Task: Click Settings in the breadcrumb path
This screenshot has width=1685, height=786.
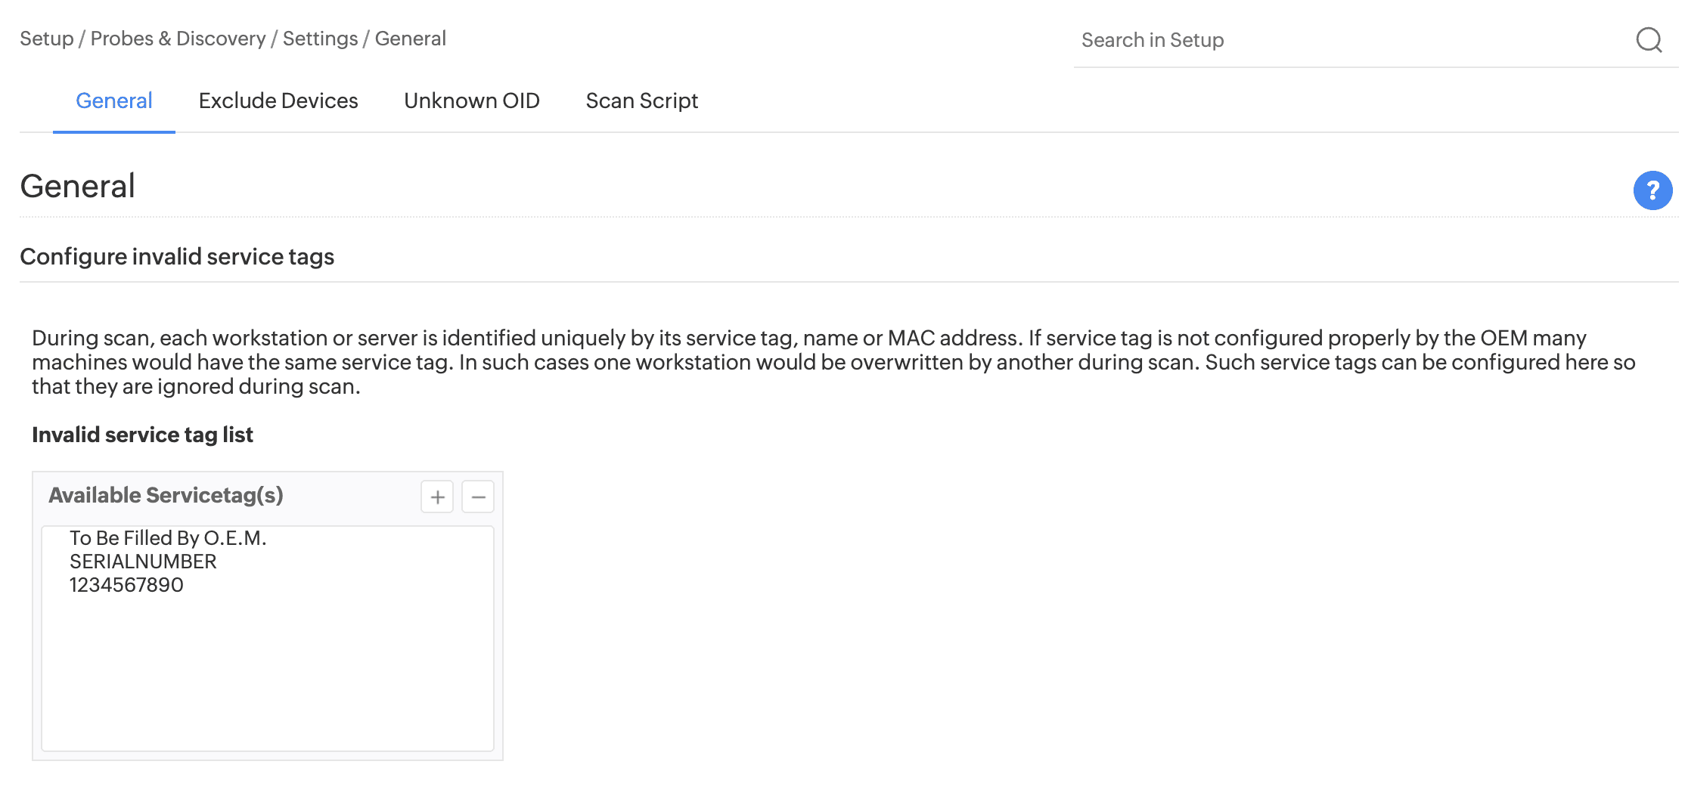Action: 320,39
